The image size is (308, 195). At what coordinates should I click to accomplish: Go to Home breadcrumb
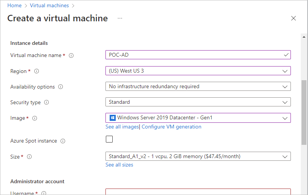[14, 5]
